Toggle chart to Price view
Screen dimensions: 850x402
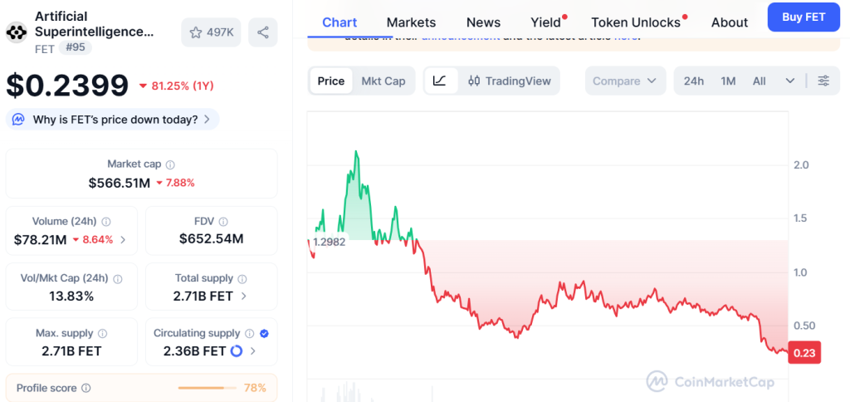pos(331,81)
